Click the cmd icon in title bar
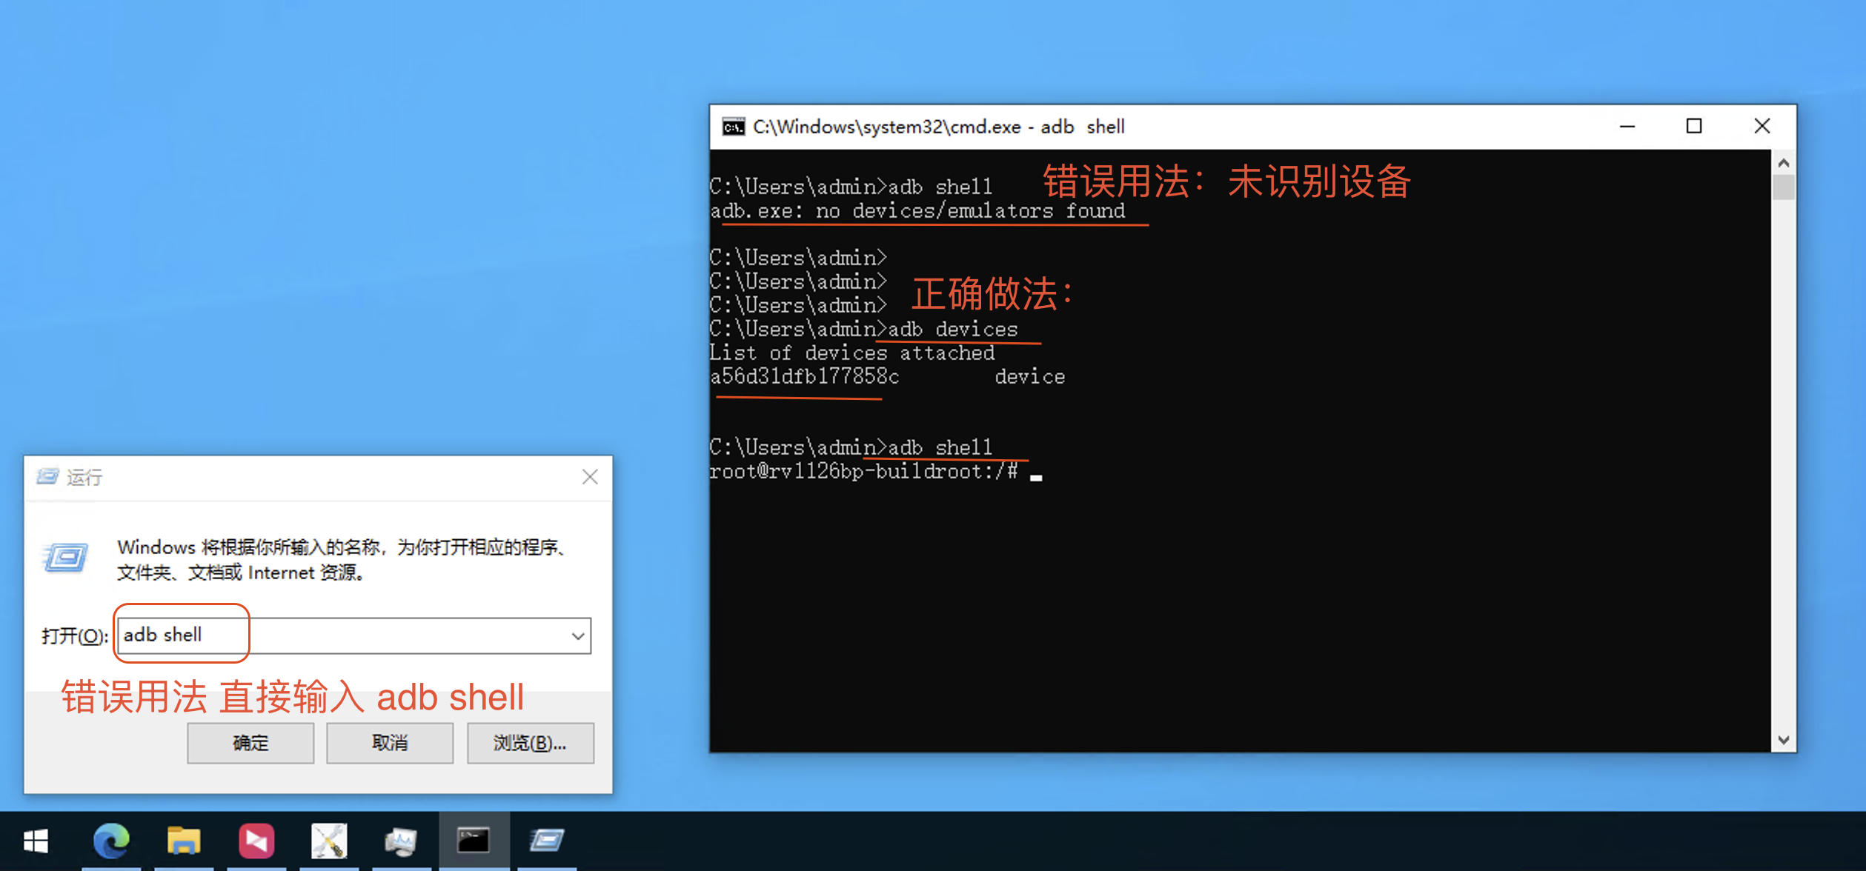 (733, 127)
